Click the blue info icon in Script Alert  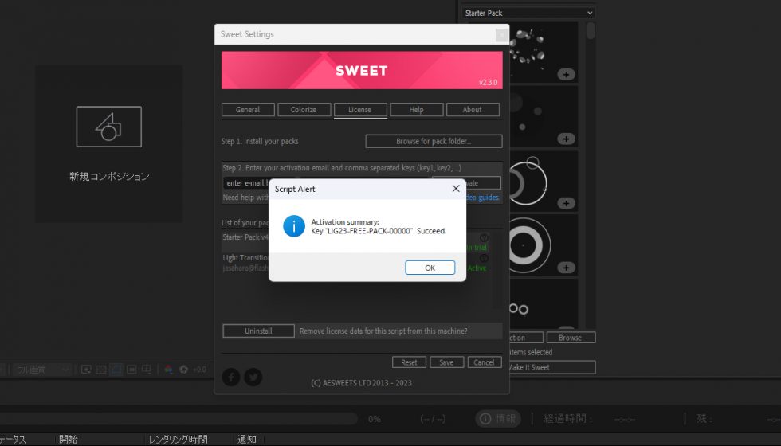pyautogui.click(x=294, y=226)
